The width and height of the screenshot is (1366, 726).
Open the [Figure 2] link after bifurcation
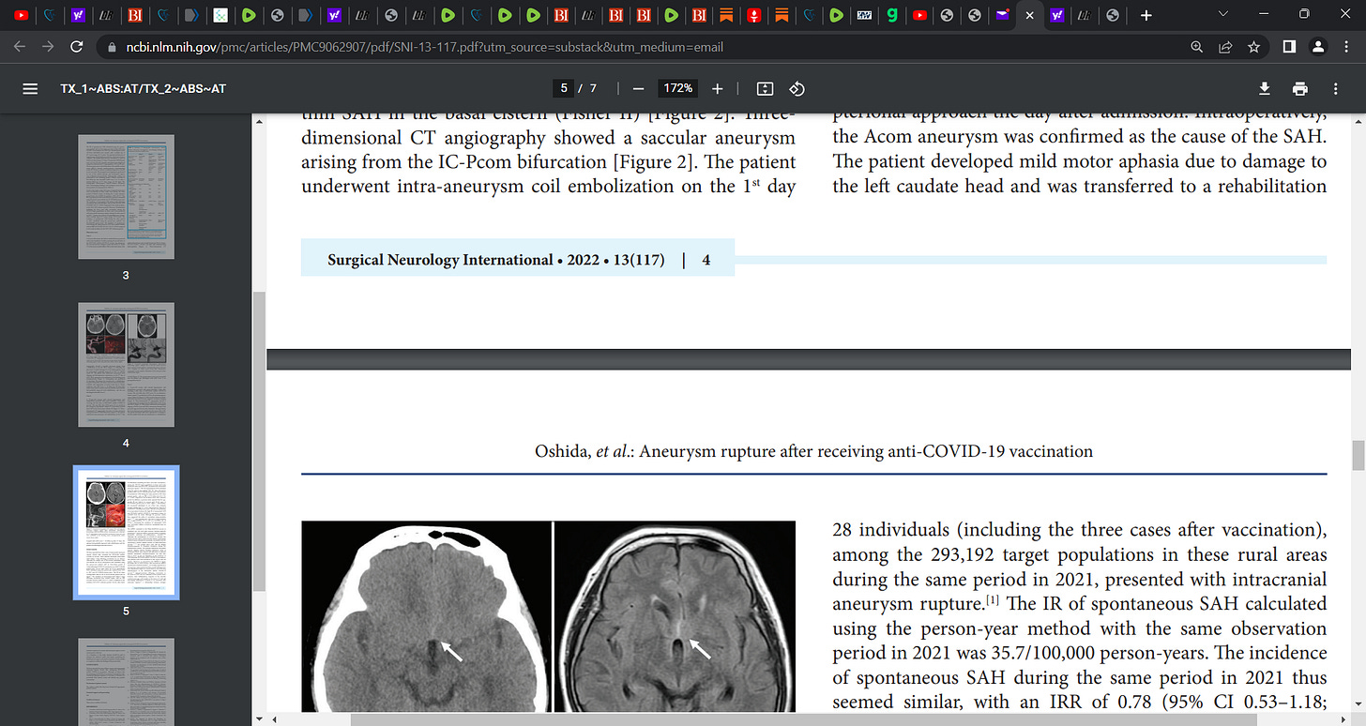pos(653,161)
